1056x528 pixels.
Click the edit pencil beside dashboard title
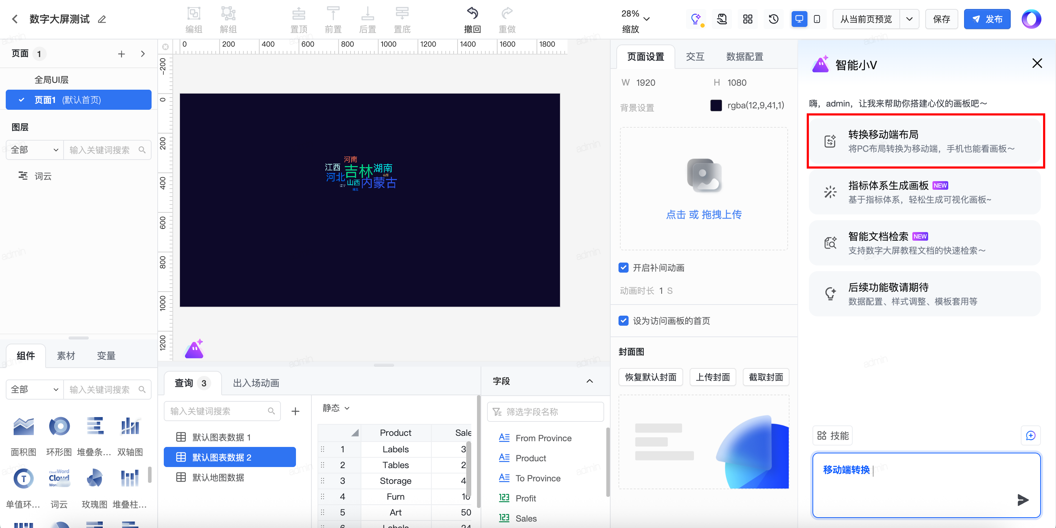[102, 19]
